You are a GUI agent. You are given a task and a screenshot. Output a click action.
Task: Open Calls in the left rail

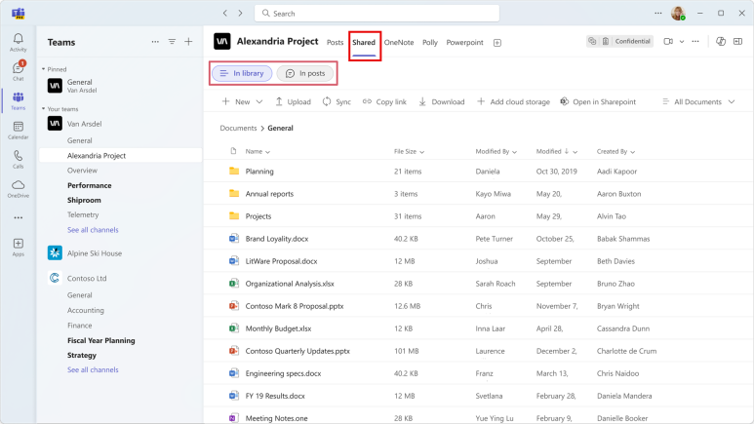(x=18, y=158)
